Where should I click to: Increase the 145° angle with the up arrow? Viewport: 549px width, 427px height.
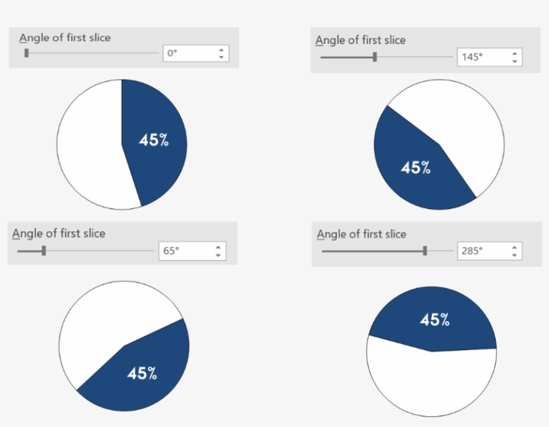click(514, 54)
